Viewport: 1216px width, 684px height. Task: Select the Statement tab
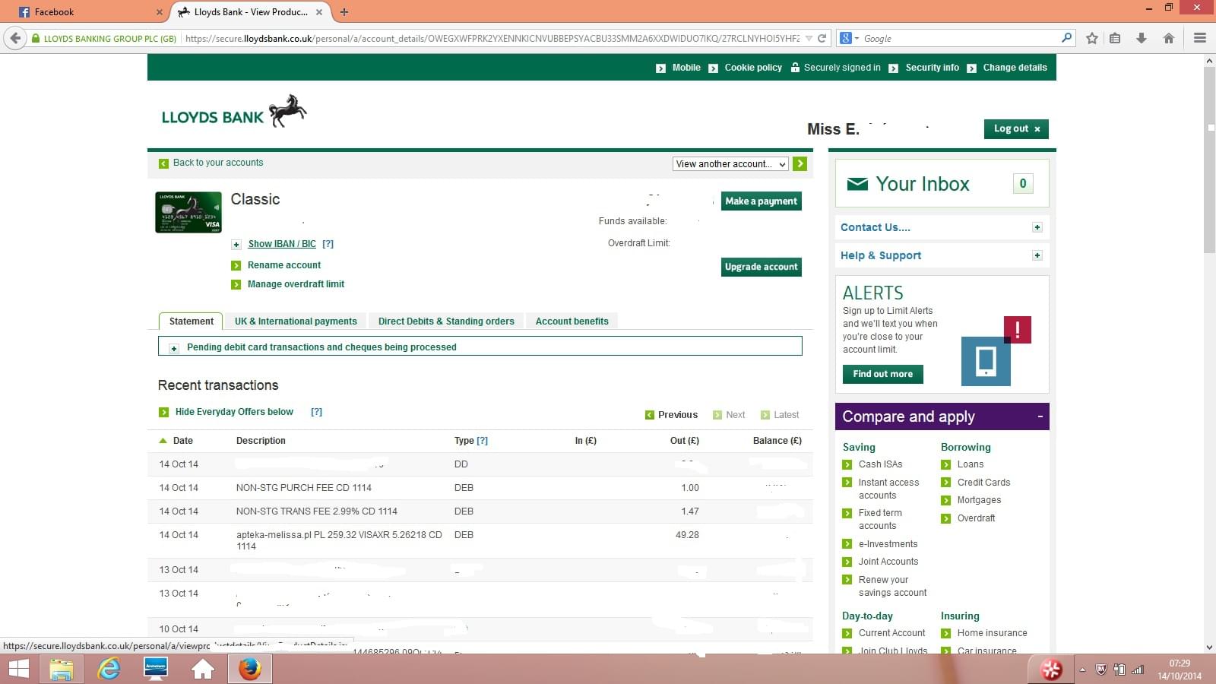[x=191, y=321]
